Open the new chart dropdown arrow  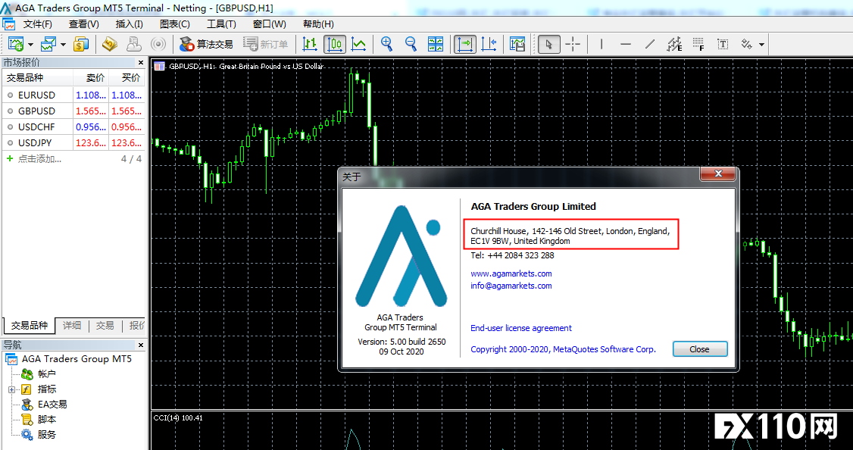tap(31, 45)
